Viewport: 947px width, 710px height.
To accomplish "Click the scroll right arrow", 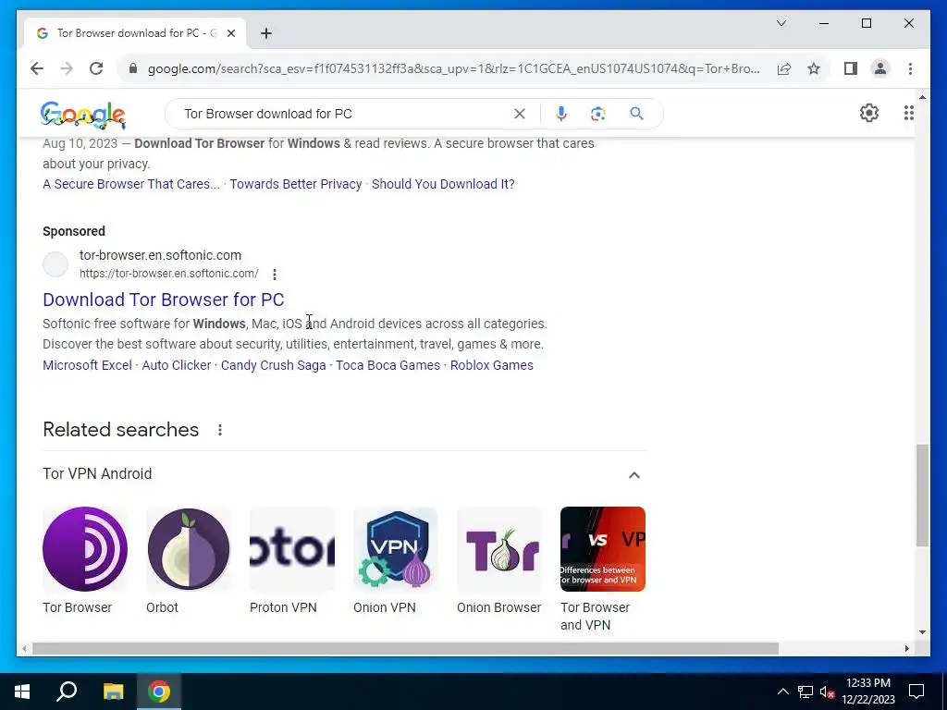I will [x=907, y=649].
